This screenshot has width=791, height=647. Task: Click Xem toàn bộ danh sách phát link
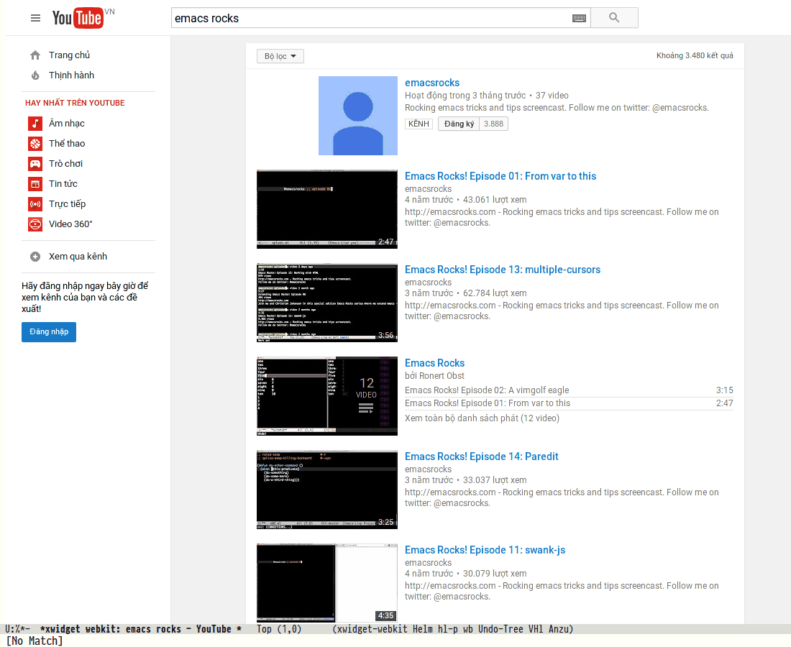coord(482,418)
